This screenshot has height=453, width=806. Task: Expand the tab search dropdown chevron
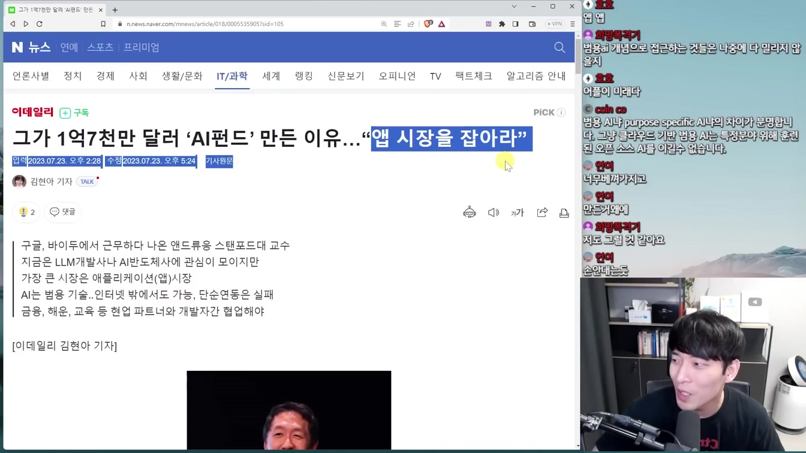coord(514,7)
